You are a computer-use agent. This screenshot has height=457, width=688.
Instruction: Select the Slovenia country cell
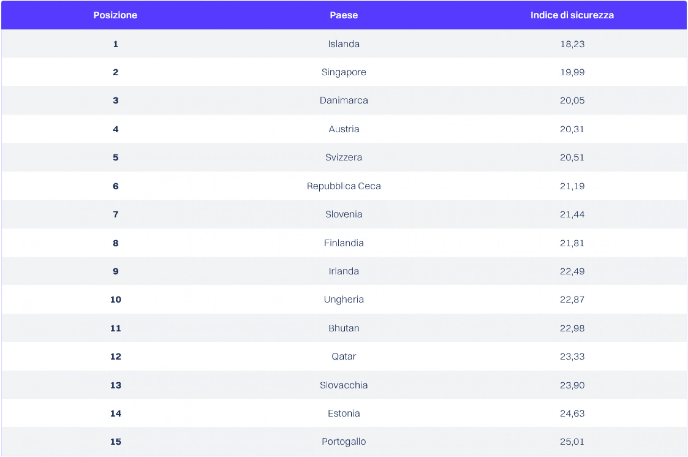pos(344,214)
